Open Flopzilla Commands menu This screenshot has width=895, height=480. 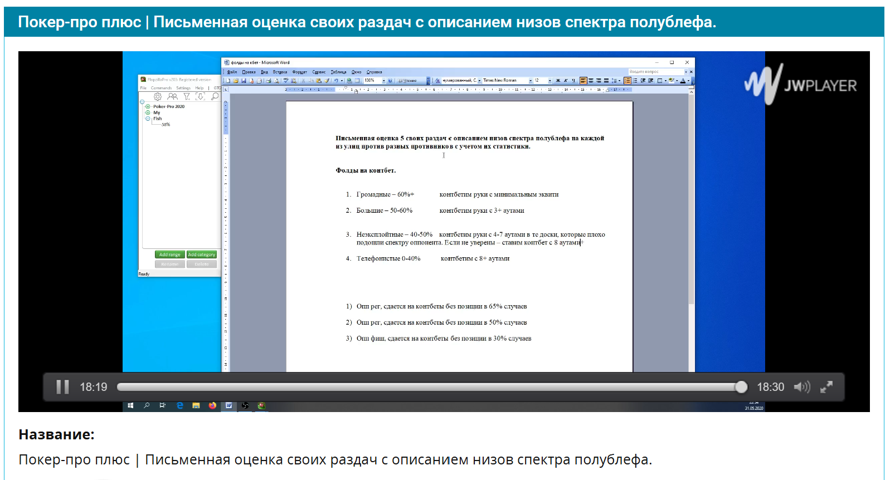pyautogui.click(x=161, y=88)
